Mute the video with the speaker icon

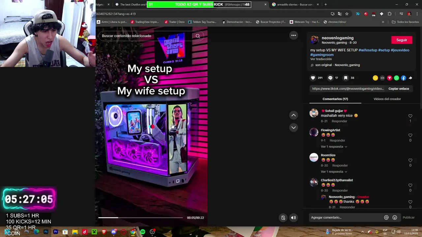coord(293,218)
